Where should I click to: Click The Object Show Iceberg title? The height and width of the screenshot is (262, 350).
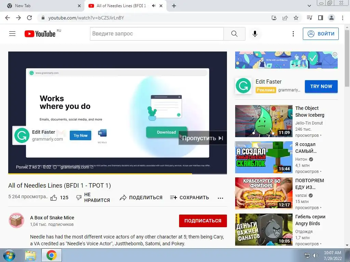point(310,112)
